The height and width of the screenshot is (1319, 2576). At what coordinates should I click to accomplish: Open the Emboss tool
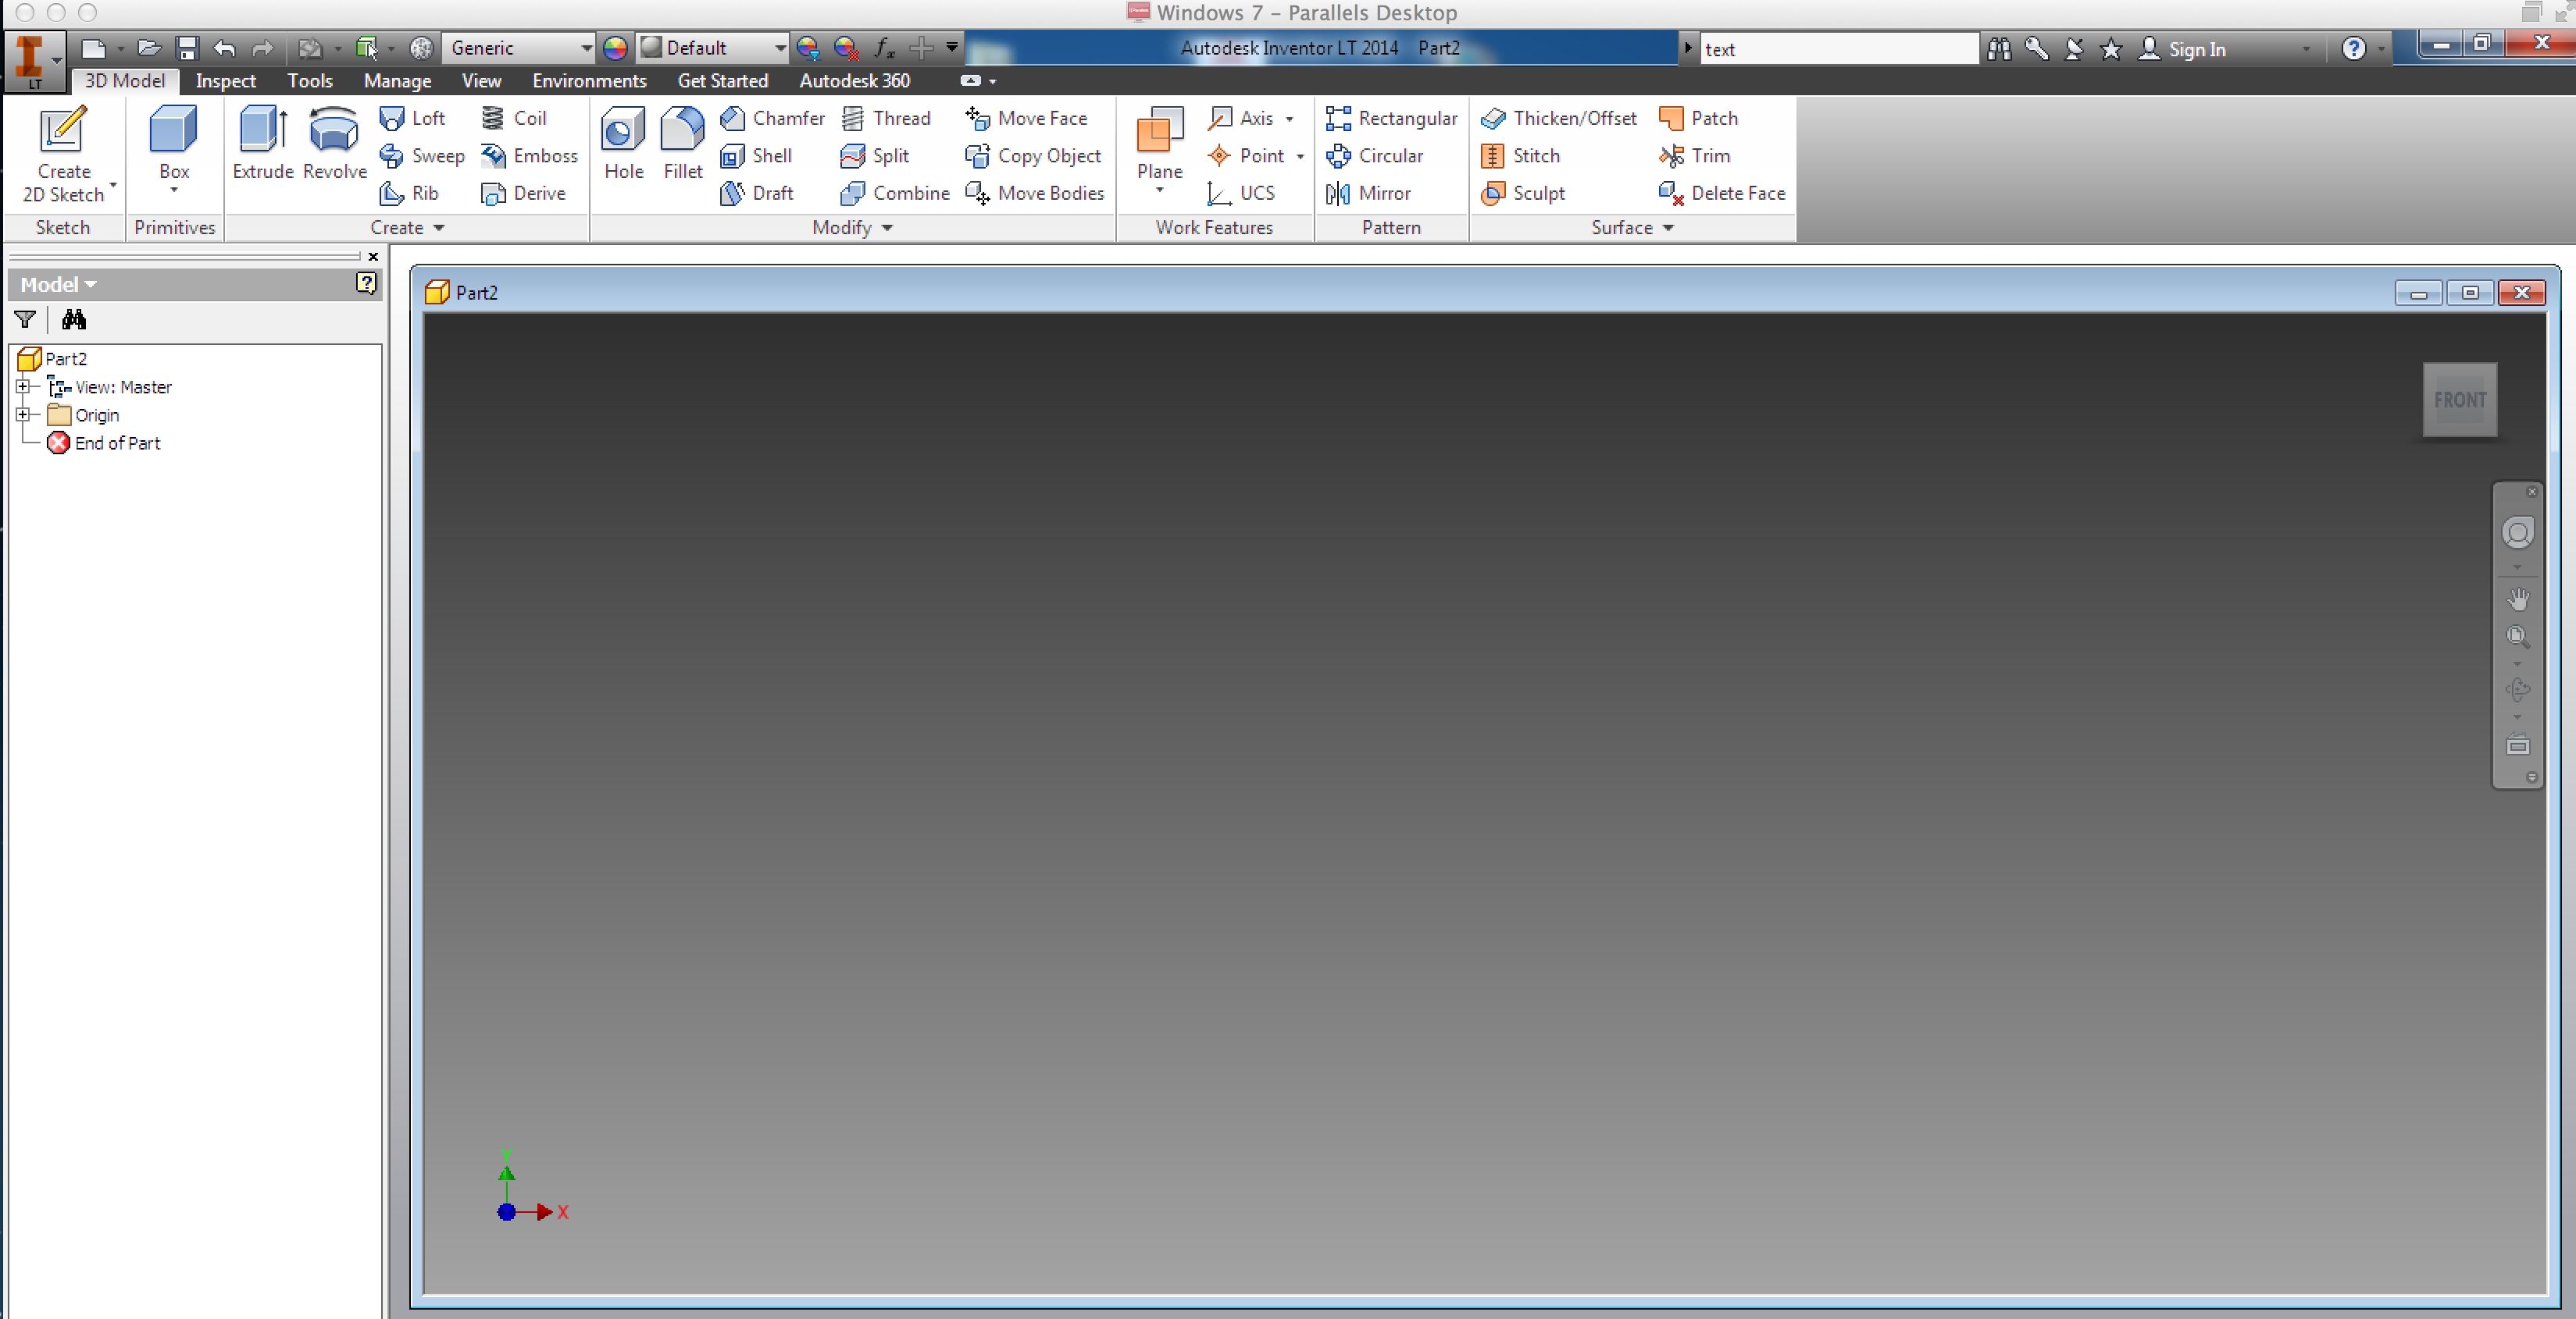(529, 156)
